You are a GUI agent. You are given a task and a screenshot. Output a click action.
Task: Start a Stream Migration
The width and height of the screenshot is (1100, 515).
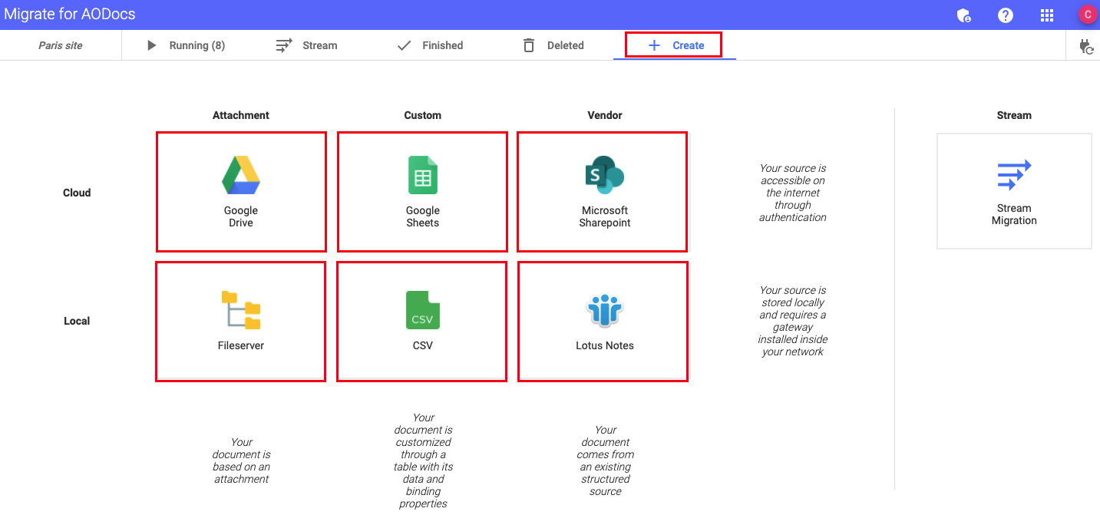coord(1014,191)
